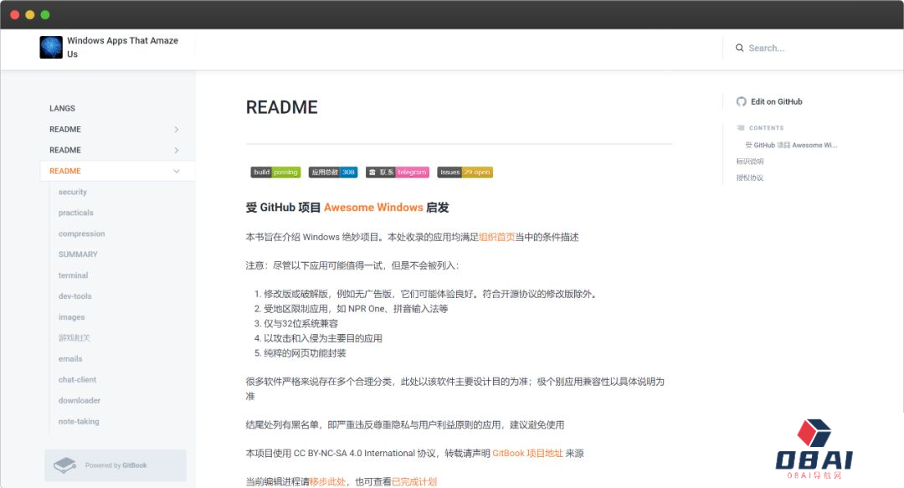This screenshot has height=488, width=904.
Task: Open the orange active README page
Action: pyautogui.click(x=65, y=171)
